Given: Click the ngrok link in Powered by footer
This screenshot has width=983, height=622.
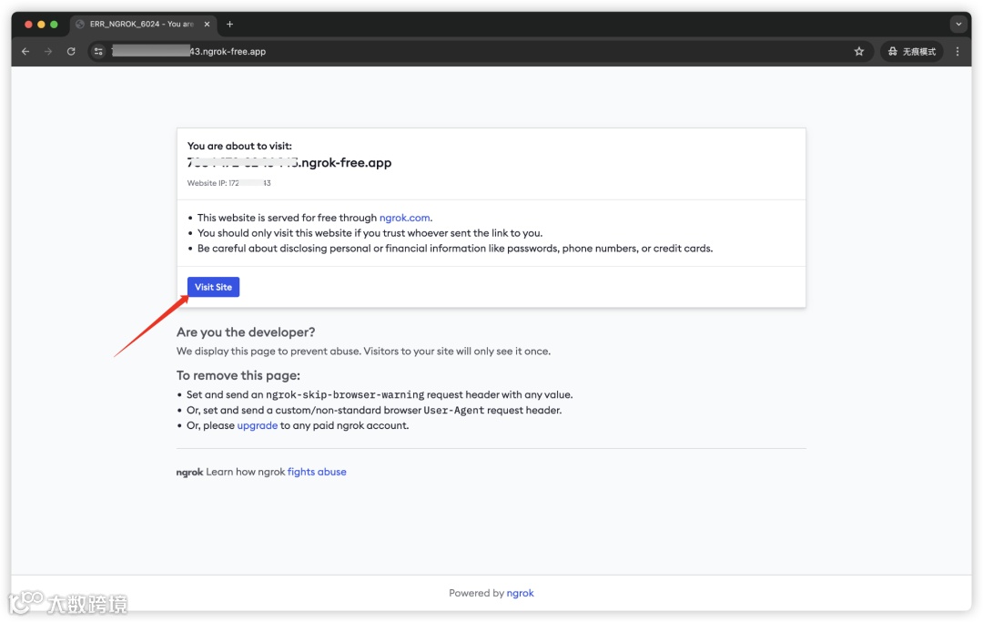Looking at the screenshot, I should tap(521, 593).
